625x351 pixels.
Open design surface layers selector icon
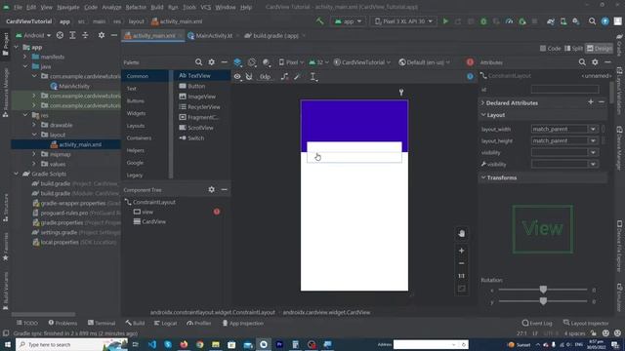(237, 62)
